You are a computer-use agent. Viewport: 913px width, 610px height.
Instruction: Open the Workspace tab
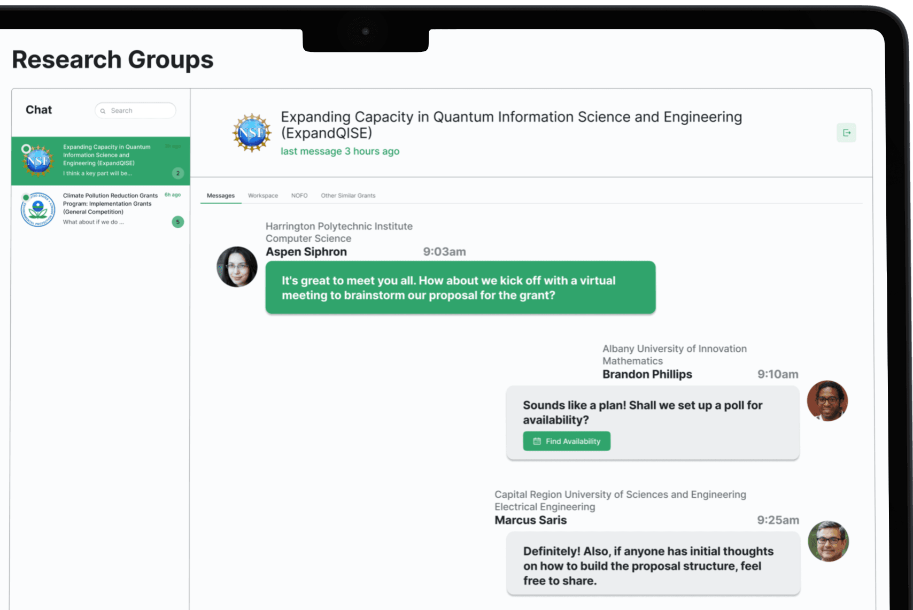(263, 196)
